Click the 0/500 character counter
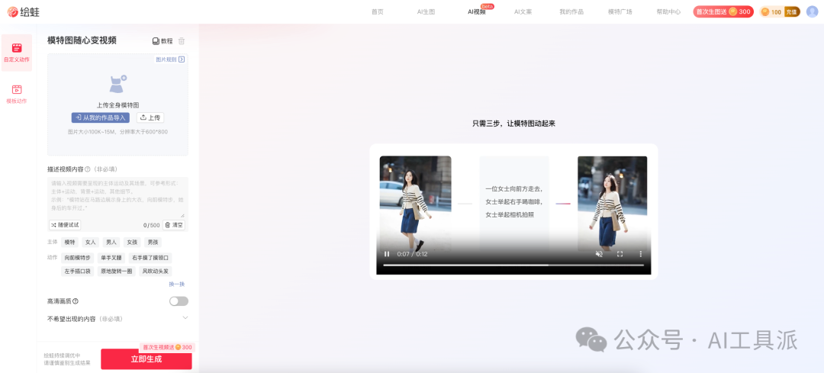Screen dimensions: 824x373 (x=151, y=225)
